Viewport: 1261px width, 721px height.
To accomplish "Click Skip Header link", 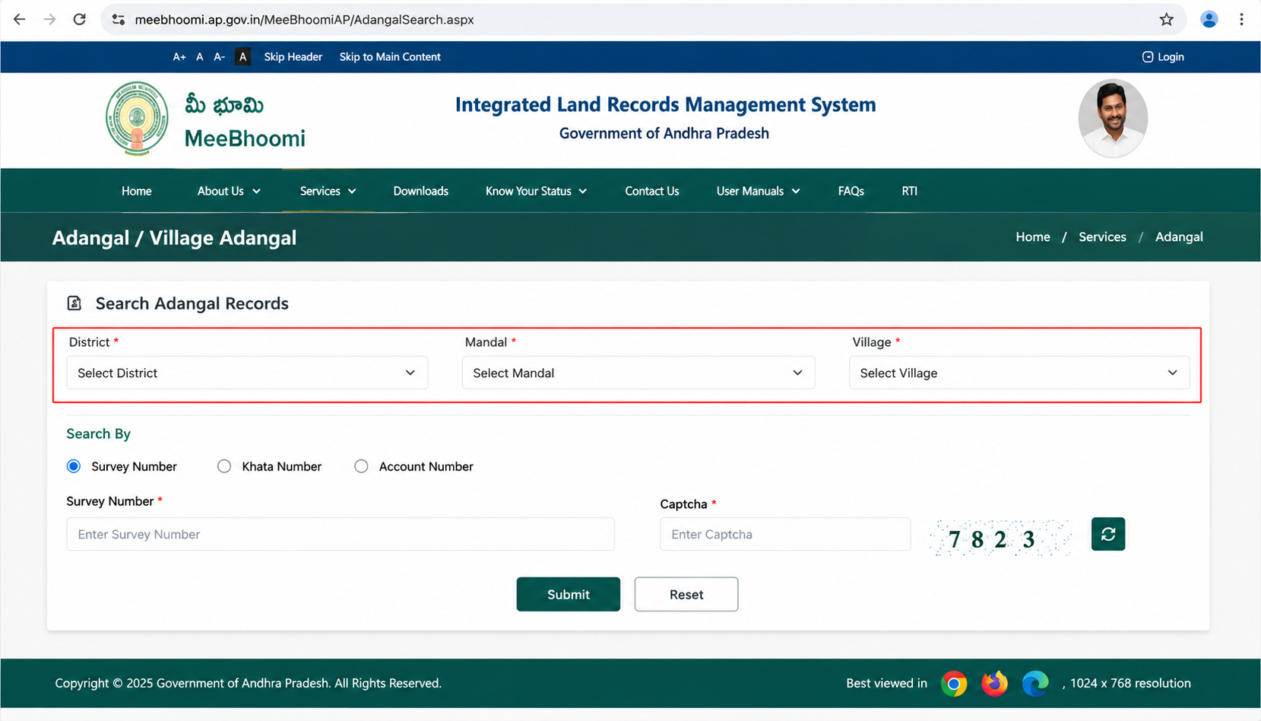I will point(293,57).
